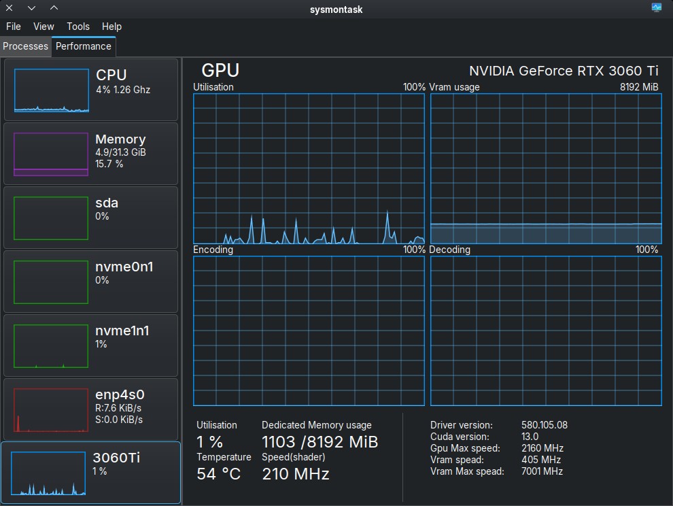Image resolution: width=673 pixels, height=506 pixels.
Task: Close the sysmontask window
Action: click(x=9, y=7)
